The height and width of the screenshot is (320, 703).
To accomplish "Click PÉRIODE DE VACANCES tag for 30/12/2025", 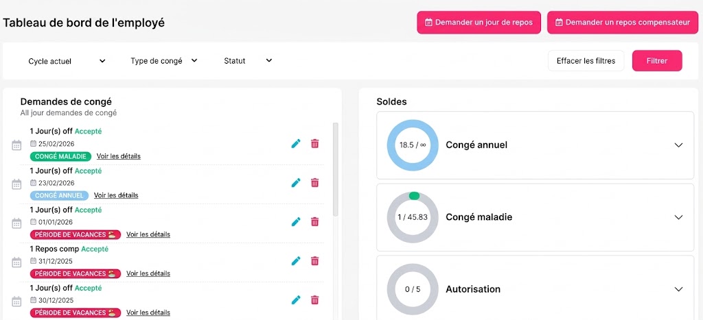I will coord(76,312).
